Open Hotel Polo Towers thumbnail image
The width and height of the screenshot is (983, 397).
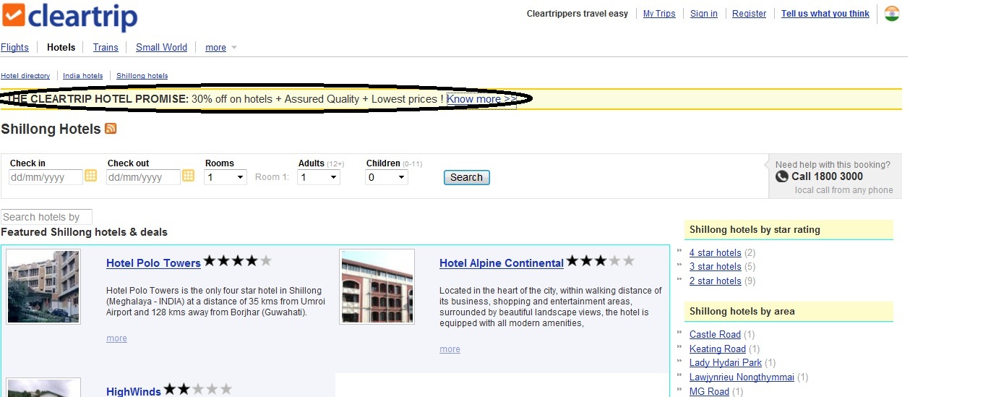point(43,286)
